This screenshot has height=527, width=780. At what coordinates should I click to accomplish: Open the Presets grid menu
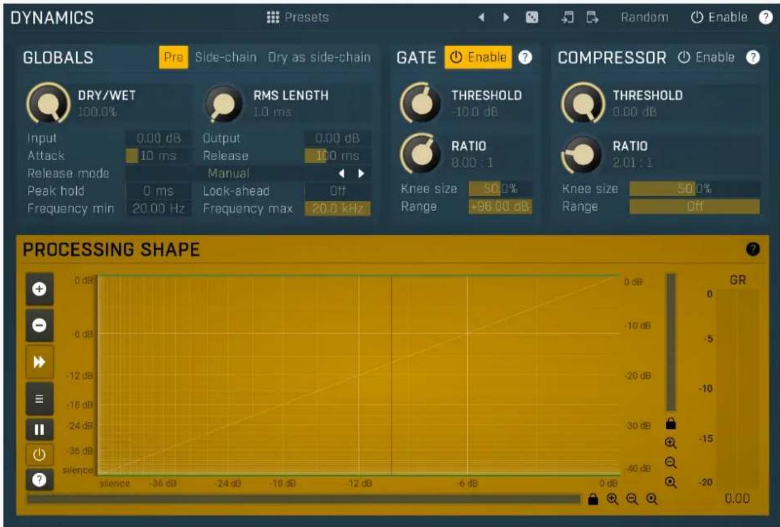click(x=298, y=17)
